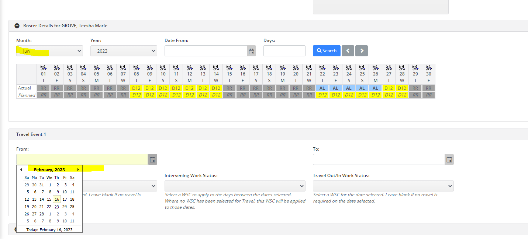Select February 10 in the datepicker
The width and height of the screenshot is (528, 239).
pyautogui.click(x=65, y=192)
